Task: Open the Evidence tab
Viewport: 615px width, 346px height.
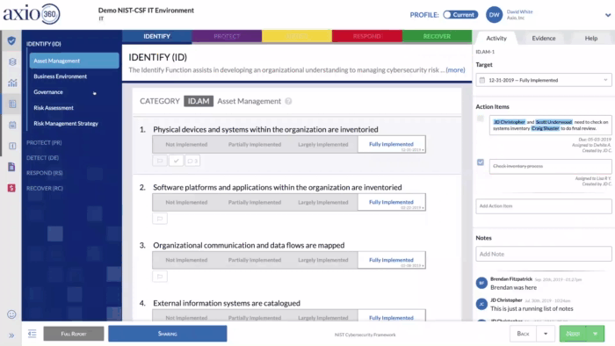Action: point(544,38)
